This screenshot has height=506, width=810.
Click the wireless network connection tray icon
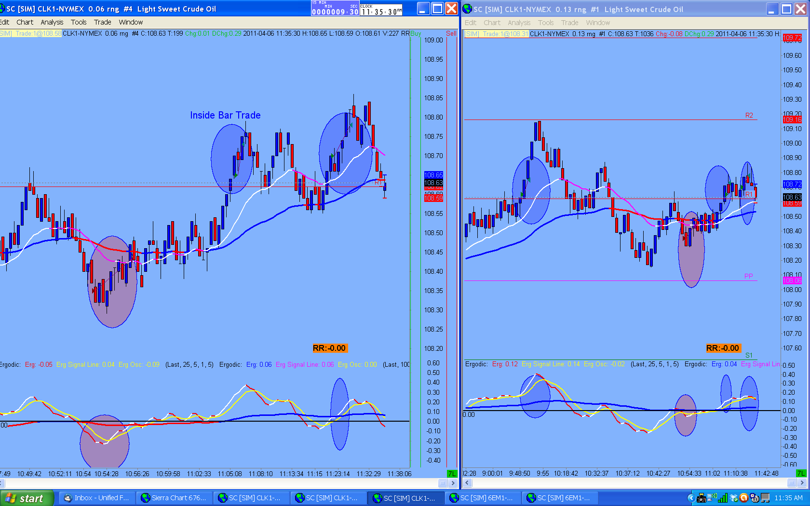[x=712, y=498]
